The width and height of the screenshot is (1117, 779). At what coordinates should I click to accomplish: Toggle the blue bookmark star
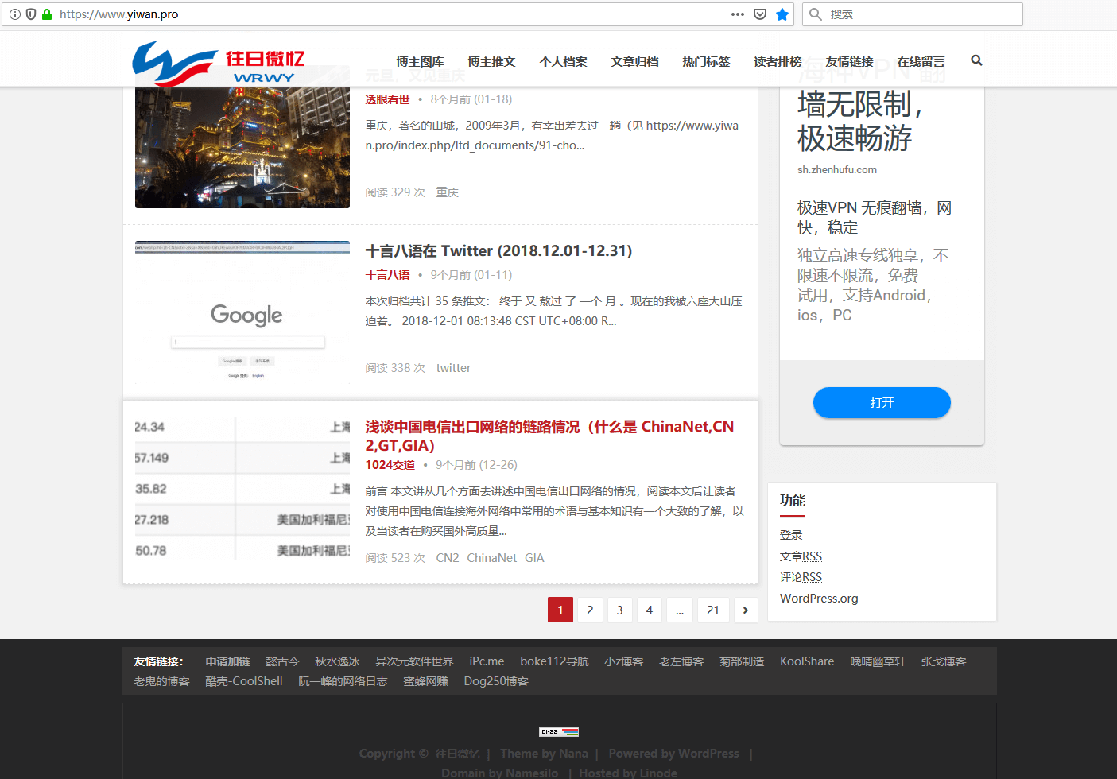click(782, 14)
